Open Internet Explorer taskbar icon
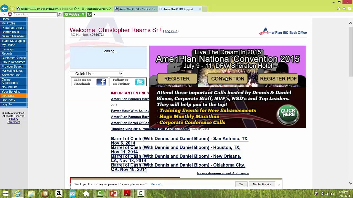The width and height of the screenshot is (353, 198). click(18, 194)
